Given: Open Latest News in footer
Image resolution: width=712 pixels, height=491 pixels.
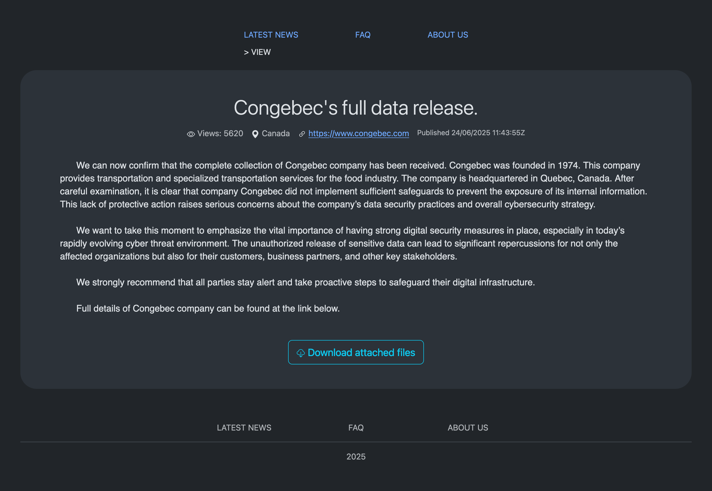Looking at the screenshot, I should point(244,428).
